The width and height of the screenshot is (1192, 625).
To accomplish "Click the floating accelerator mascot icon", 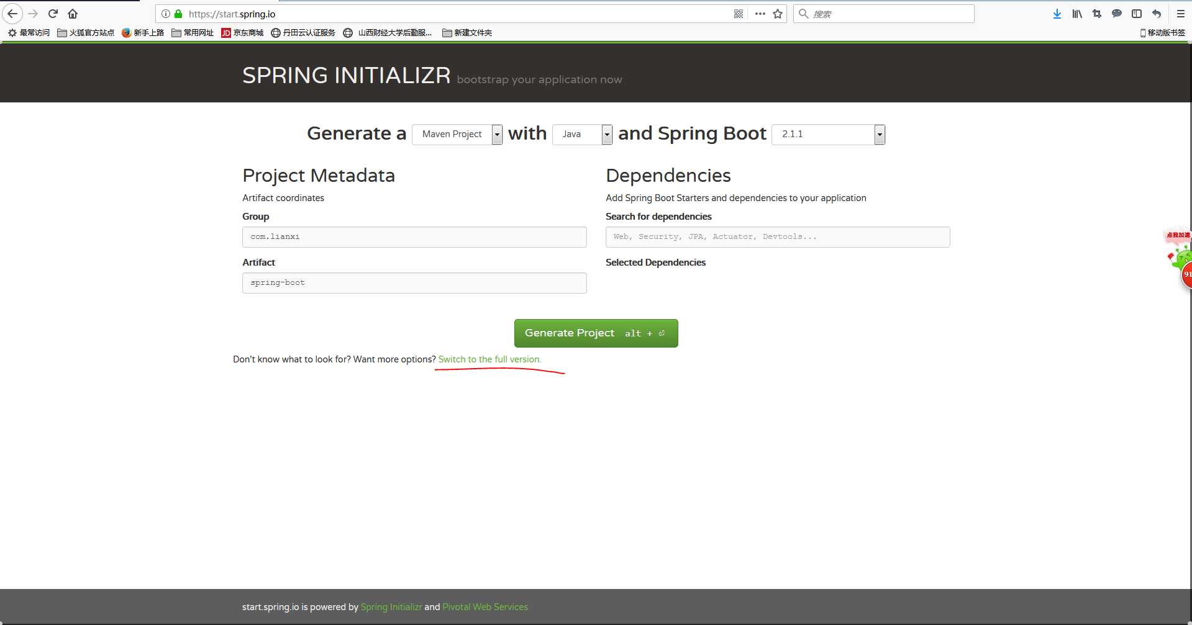I will click(x=1180, y=259).
